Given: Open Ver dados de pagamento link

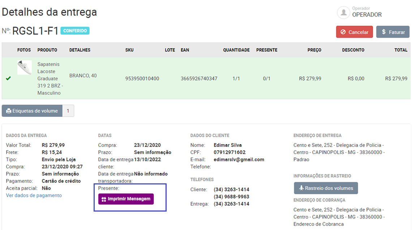Looking at the screenshot, I should [34, 195].
